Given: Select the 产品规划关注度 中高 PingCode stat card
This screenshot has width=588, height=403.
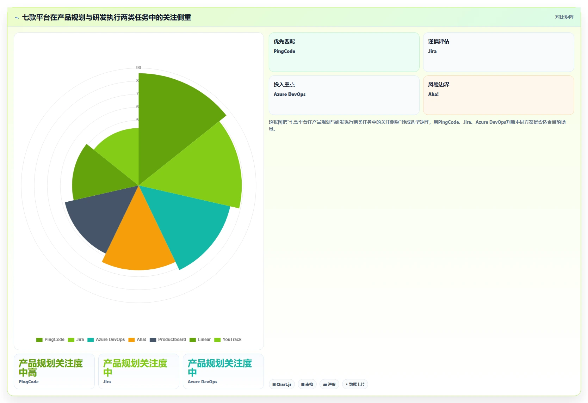Looking at the screenshot, I should tap(54, 371).
